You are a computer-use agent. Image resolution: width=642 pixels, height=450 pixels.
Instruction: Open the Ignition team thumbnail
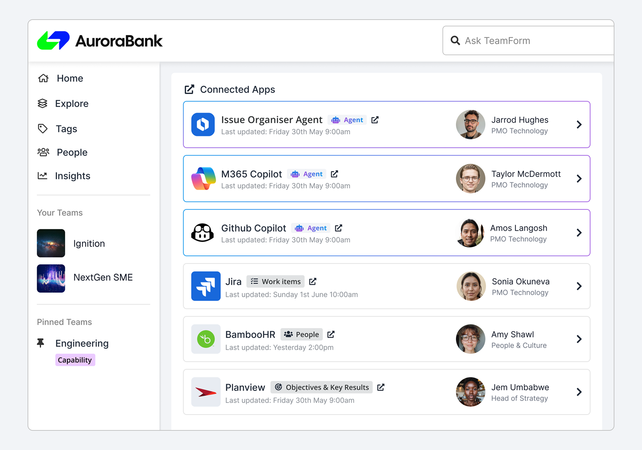point(51,243)
